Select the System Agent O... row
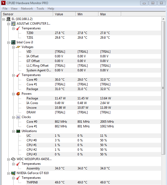This screenshot has height=185, width=167. [94, 70]
